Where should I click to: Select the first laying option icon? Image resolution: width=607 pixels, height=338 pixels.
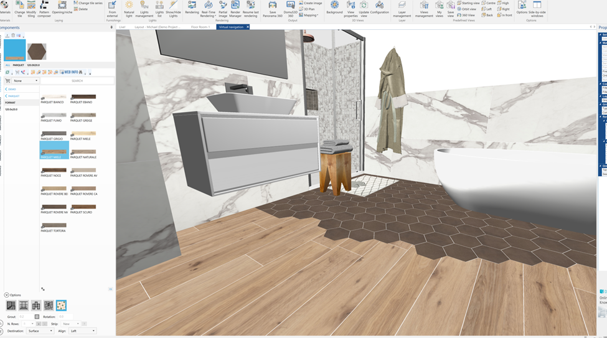click(11, 306)
